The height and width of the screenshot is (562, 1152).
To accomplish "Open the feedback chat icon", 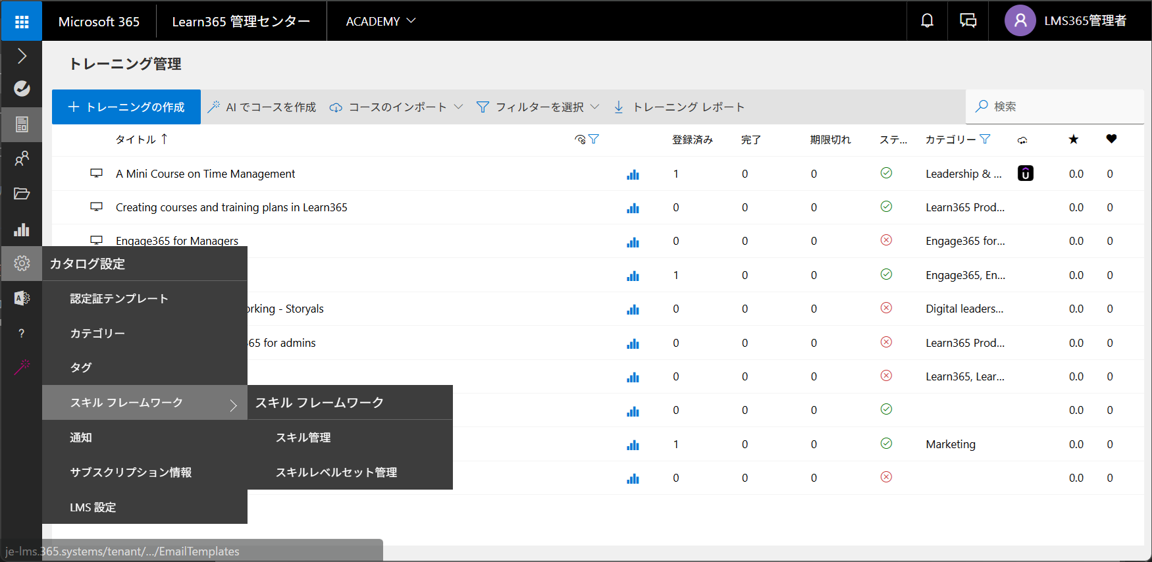I will coord(968,21).
